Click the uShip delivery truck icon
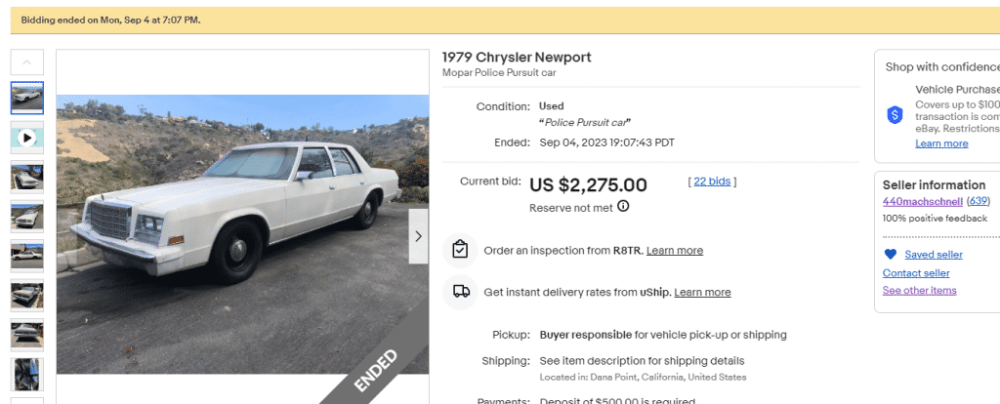Screen dimensions: 1000x404 point(460,292)
